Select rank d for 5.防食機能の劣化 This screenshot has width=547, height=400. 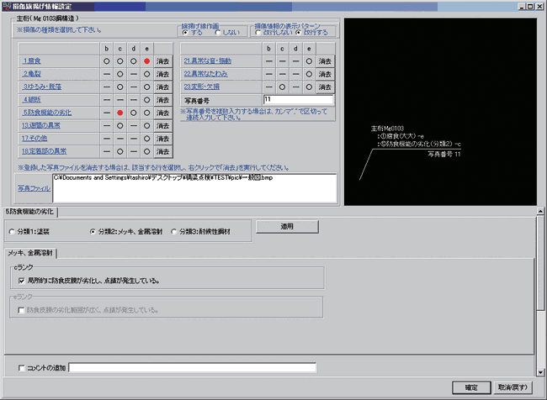pos(133,113)
